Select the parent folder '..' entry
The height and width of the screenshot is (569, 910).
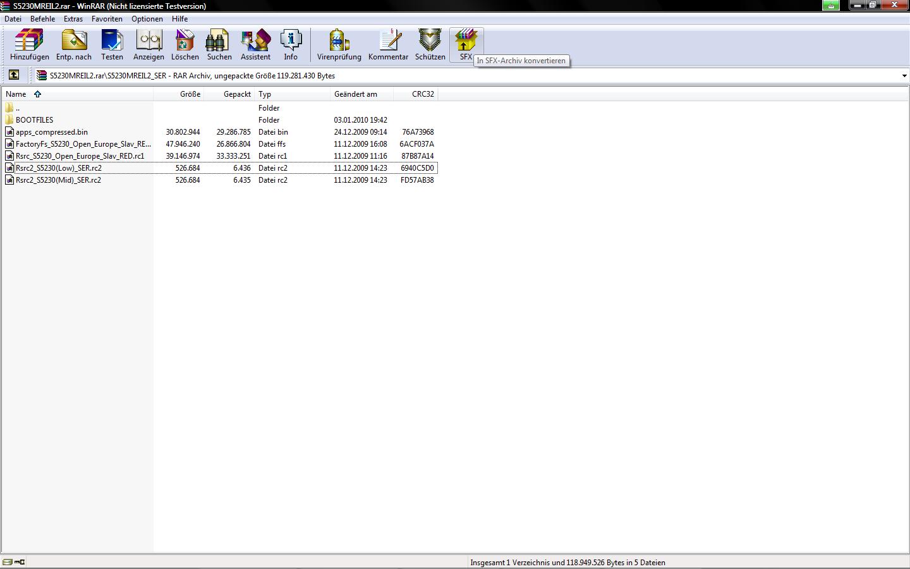coord(18,108)
